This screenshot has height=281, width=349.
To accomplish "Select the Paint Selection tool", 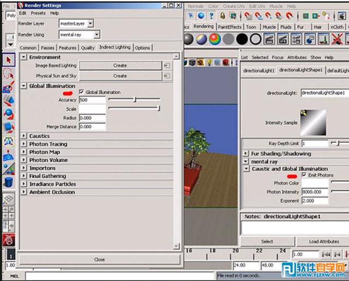I will point(9,87).
